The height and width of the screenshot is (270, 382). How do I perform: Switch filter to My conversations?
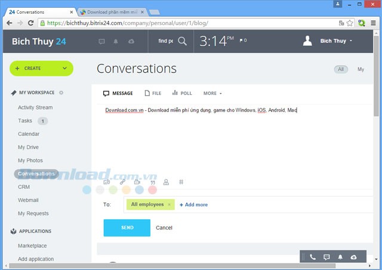coord(361,69)
